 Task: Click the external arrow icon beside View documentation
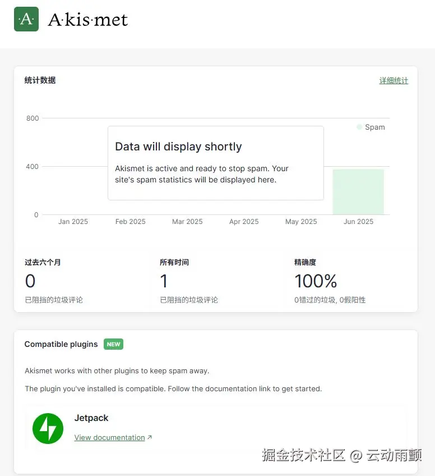(x=150, y=437)
